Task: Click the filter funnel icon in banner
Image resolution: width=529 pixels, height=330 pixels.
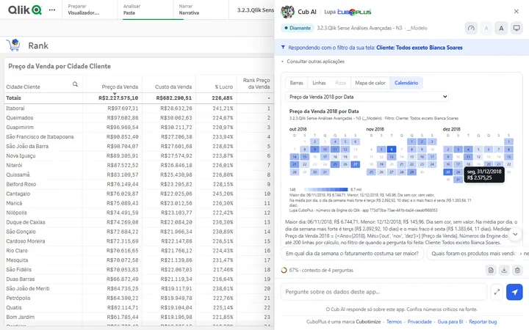Action: click(283, 48)
